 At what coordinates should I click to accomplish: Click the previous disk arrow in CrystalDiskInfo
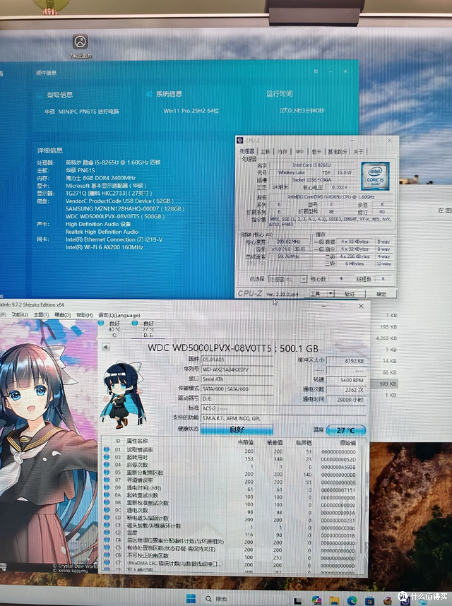[106, 347]
